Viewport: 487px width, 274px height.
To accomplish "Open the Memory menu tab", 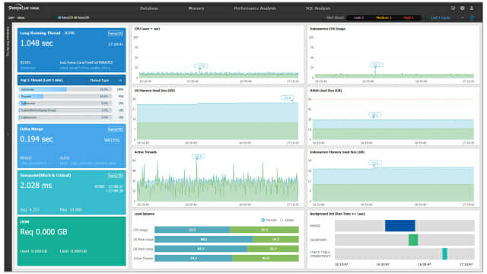I will click(196, 8).
